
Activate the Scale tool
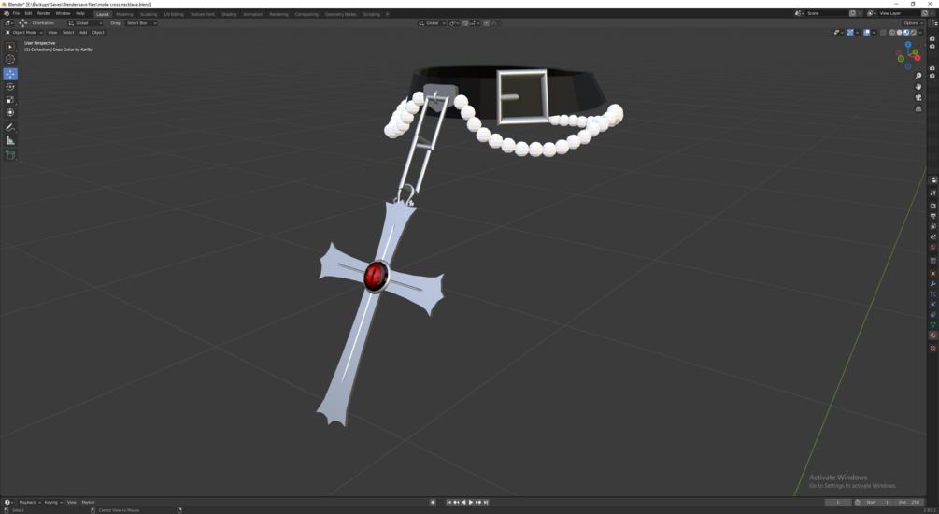[x=10, y=100]
